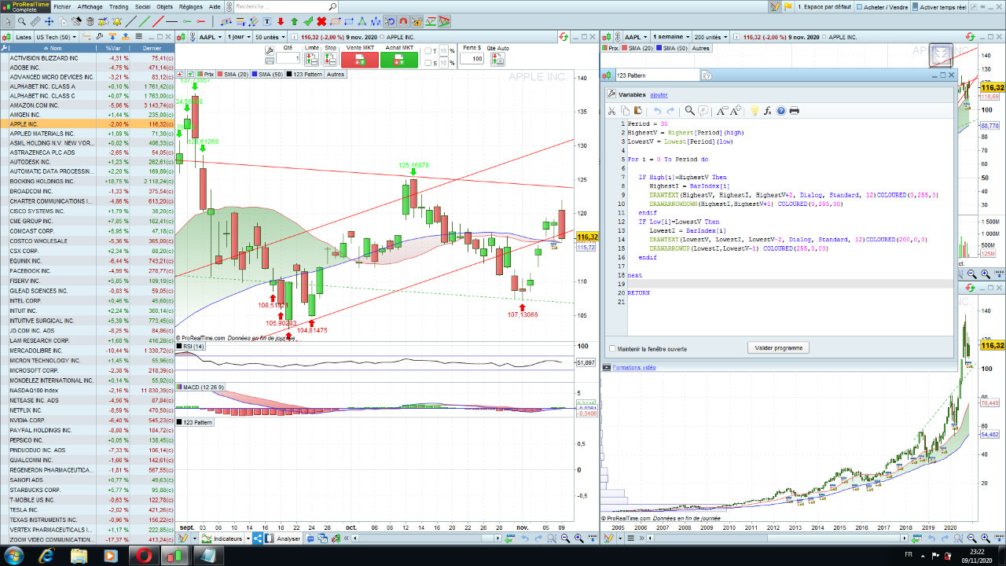This screenshot has height=566, width=1006.
Task: Enable 'Maintenir la fenêtre ouverte' checkbox
Action: 613,348
